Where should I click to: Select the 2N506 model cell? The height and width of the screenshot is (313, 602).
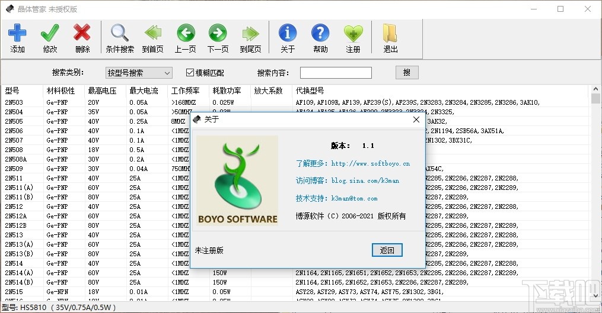point(14,131)
